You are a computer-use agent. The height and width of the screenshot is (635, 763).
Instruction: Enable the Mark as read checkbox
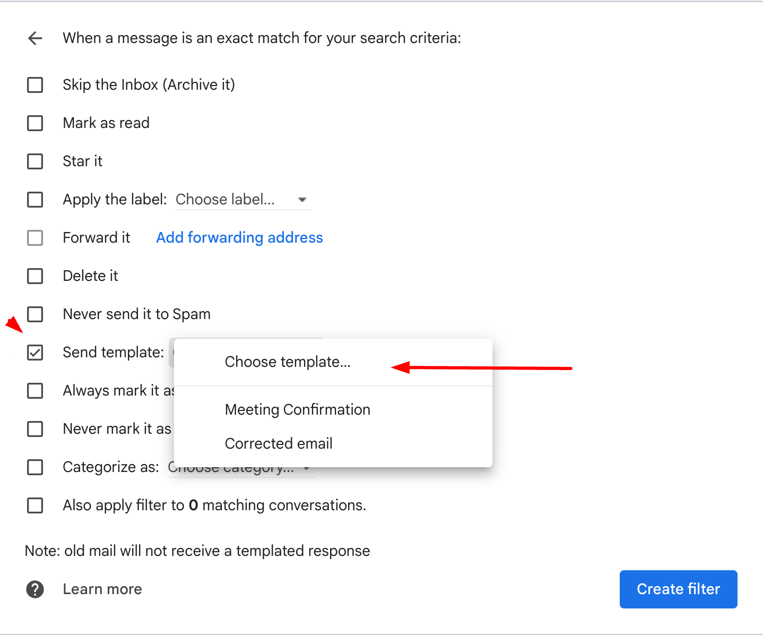coord(35,123)
